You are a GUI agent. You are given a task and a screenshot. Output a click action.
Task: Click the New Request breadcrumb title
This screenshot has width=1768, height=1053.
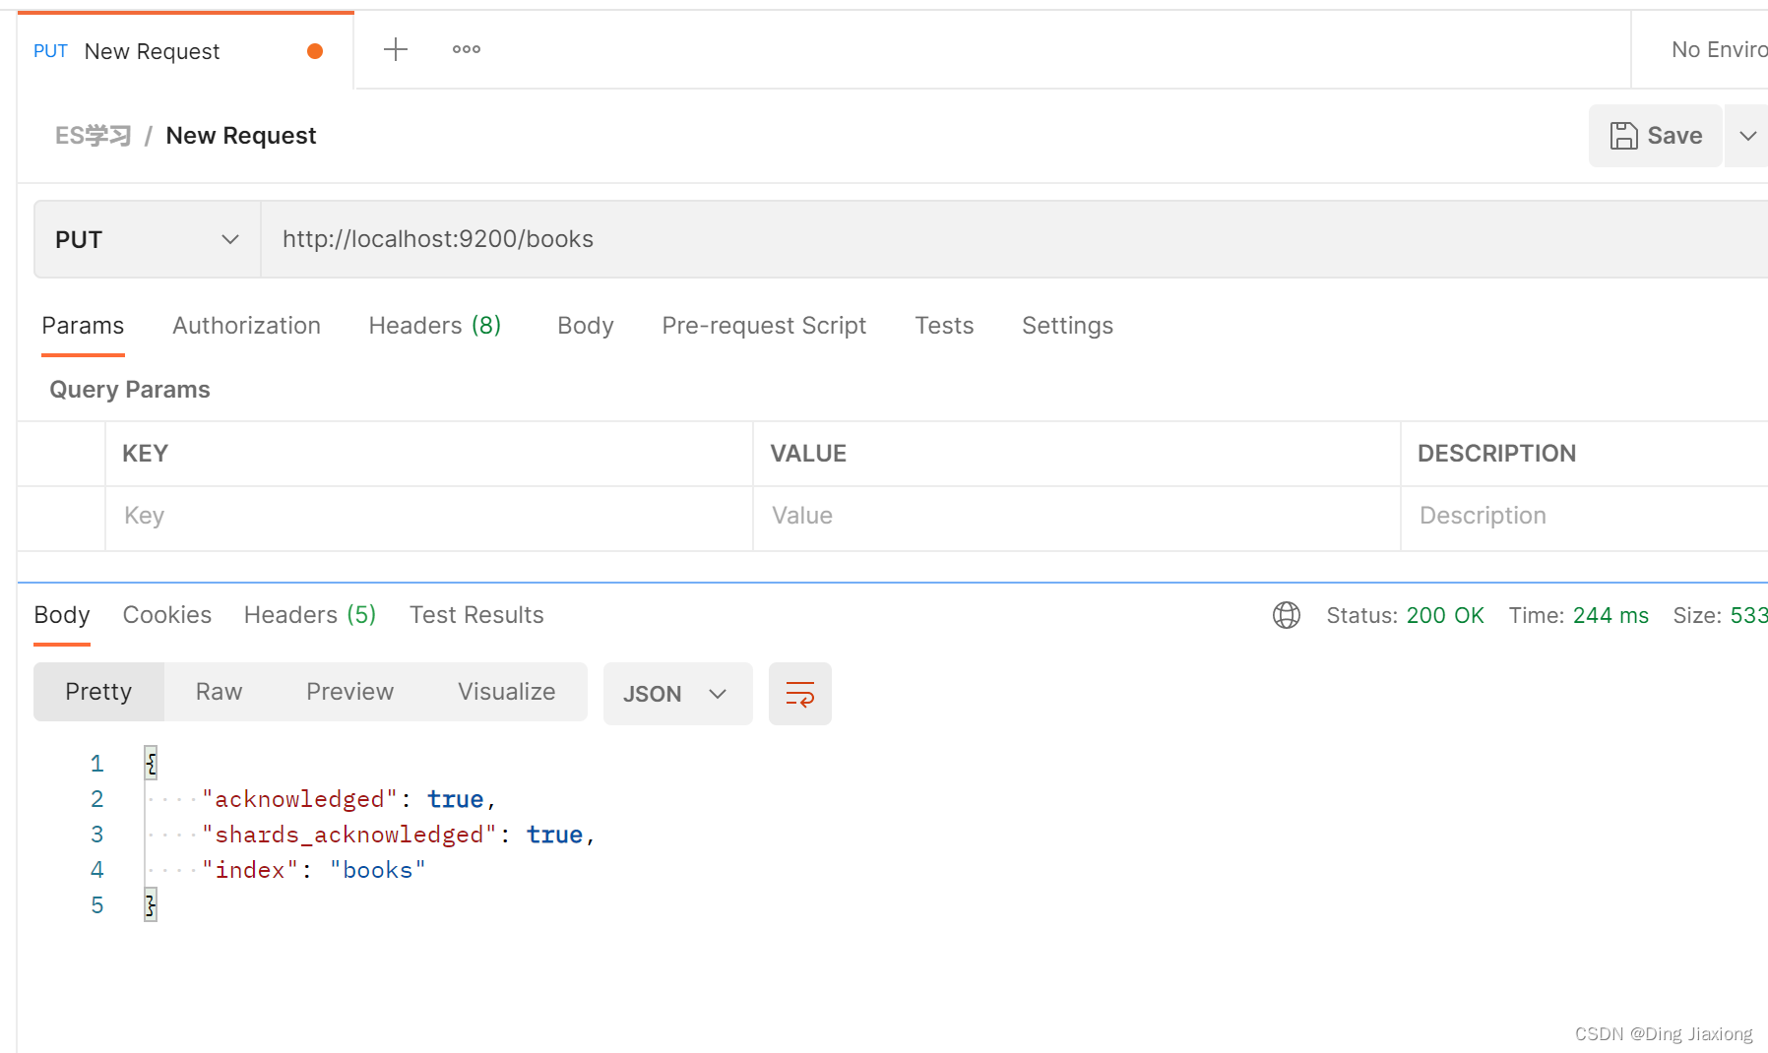coord(241,136)
